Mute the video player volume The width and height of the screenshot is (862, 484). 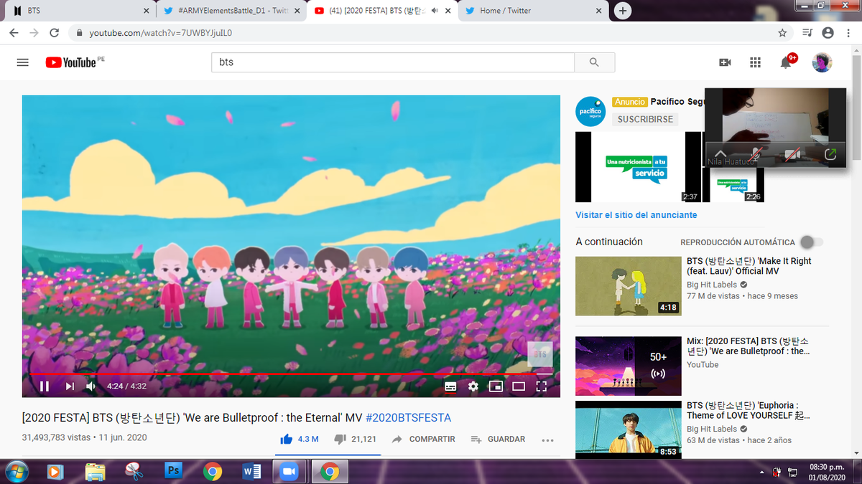coord(91,386)
